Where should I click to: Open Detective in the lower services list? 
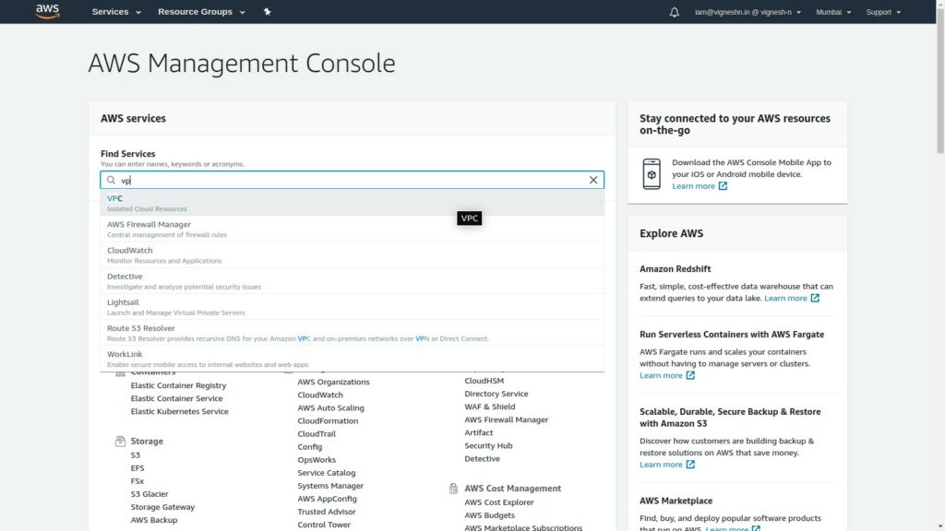[482, 459]
